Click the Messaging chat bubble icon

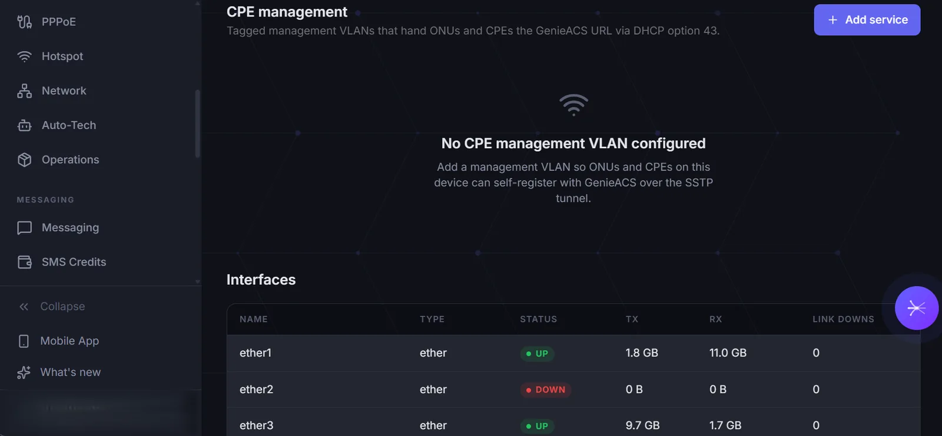24,228
